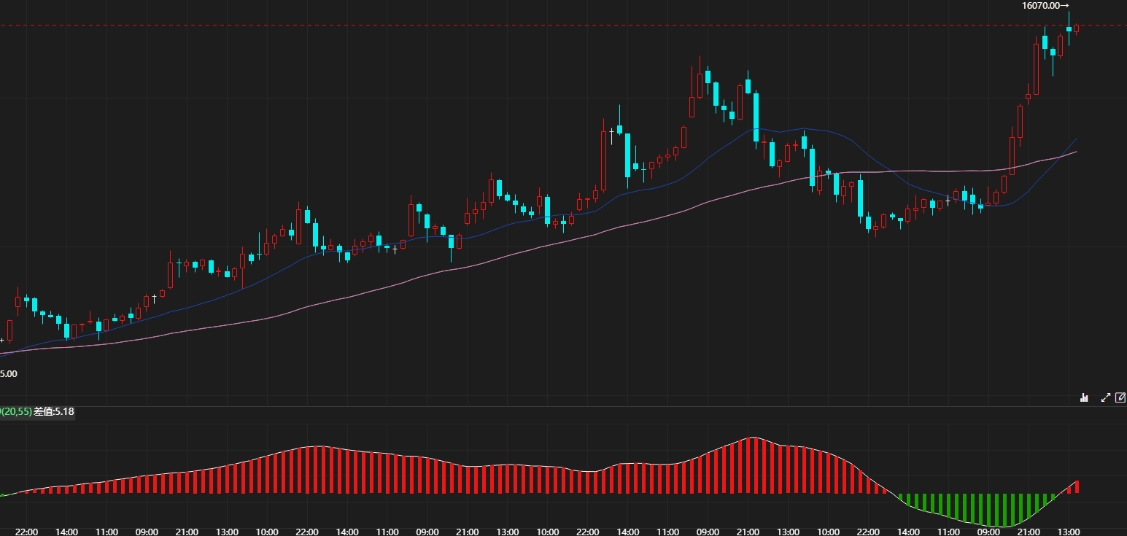
Task: Open the pencil edit icon
Action: [1121, 397]
